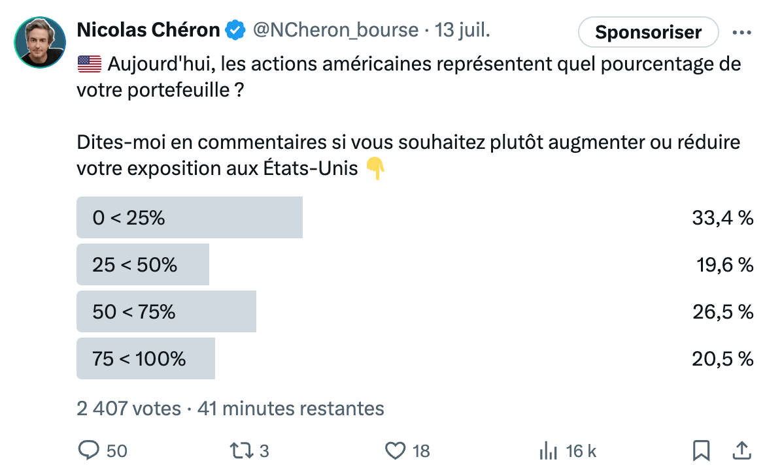Image resolution: width=765 pixels, height=474 pixels.
Task: Bookmark this tweet
Action: (x=701, y=450)
